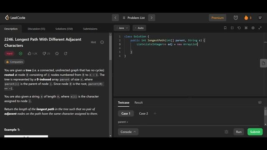Open the Companies tag
Viewport: 267px width, 150px height.
point(15,62)
